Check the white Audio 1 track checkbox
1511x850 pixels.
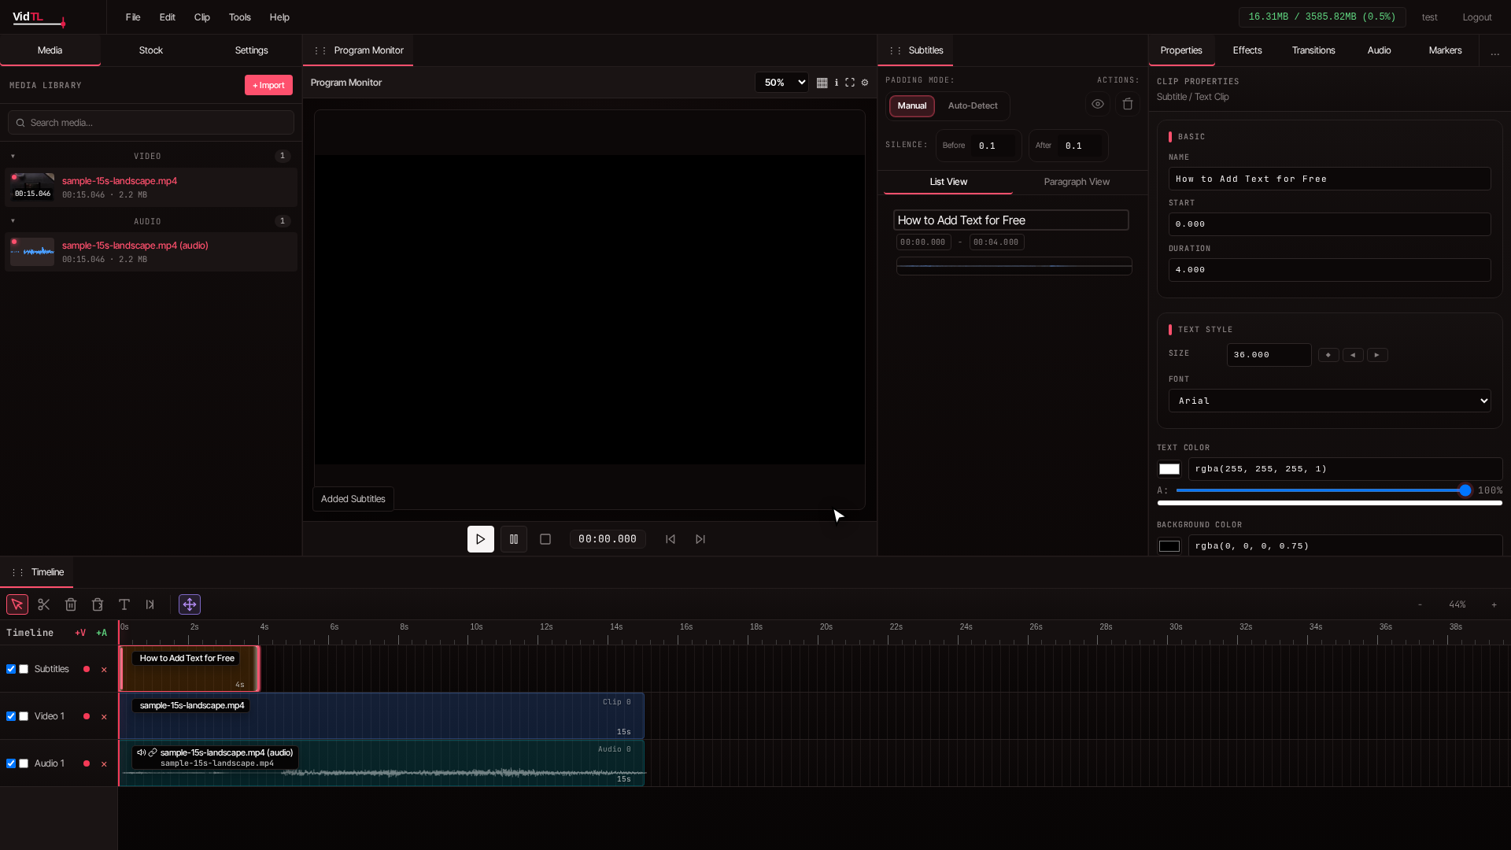click(x=24, y=763)
